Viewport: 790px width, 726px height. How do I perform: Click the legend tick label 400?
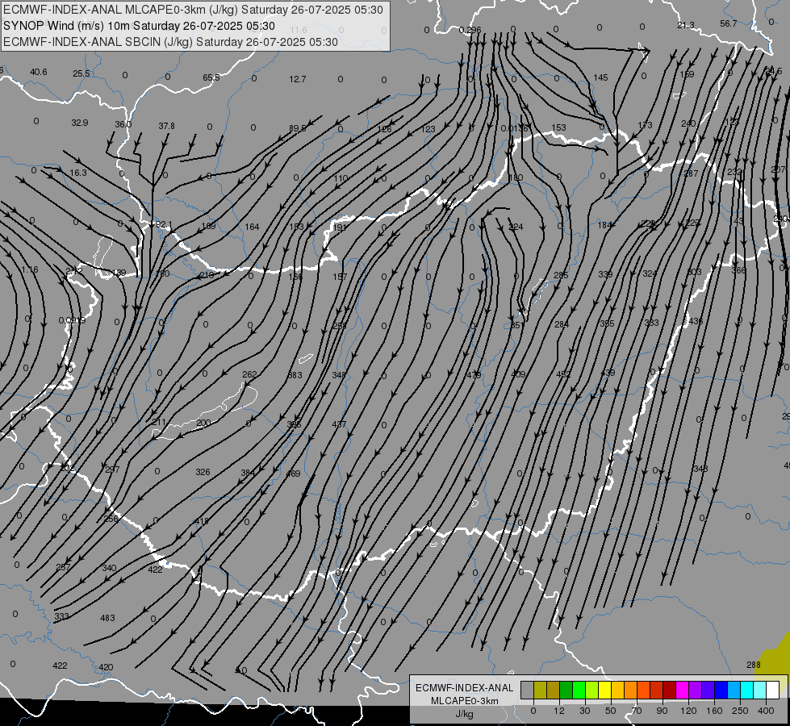[x=766, y=711]
